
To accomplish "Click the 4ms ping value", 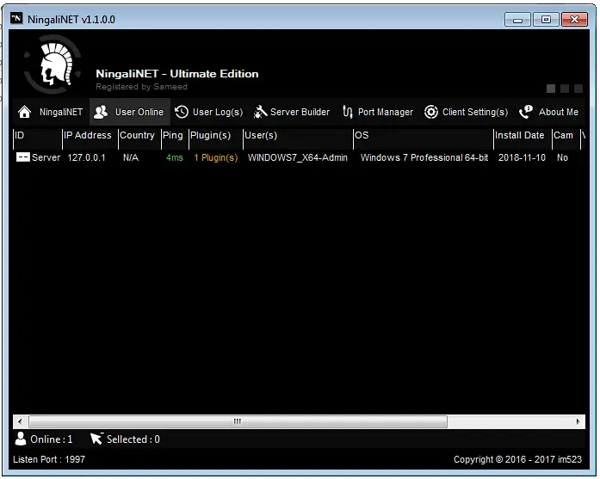I will pos(175,157).
